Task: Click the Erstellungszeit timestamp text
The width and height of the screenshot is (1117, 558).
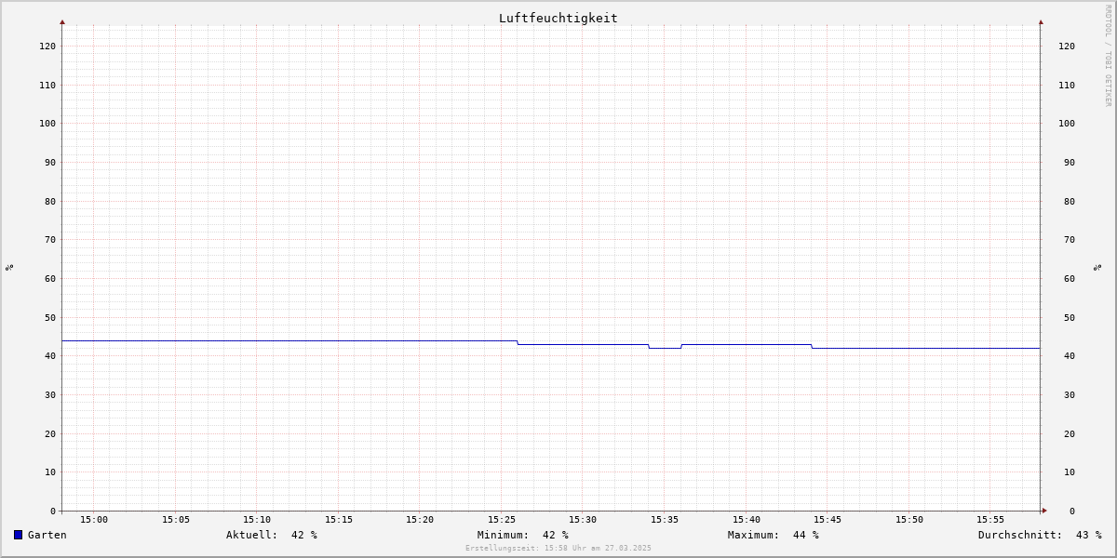Action: (x=558, y=548)
